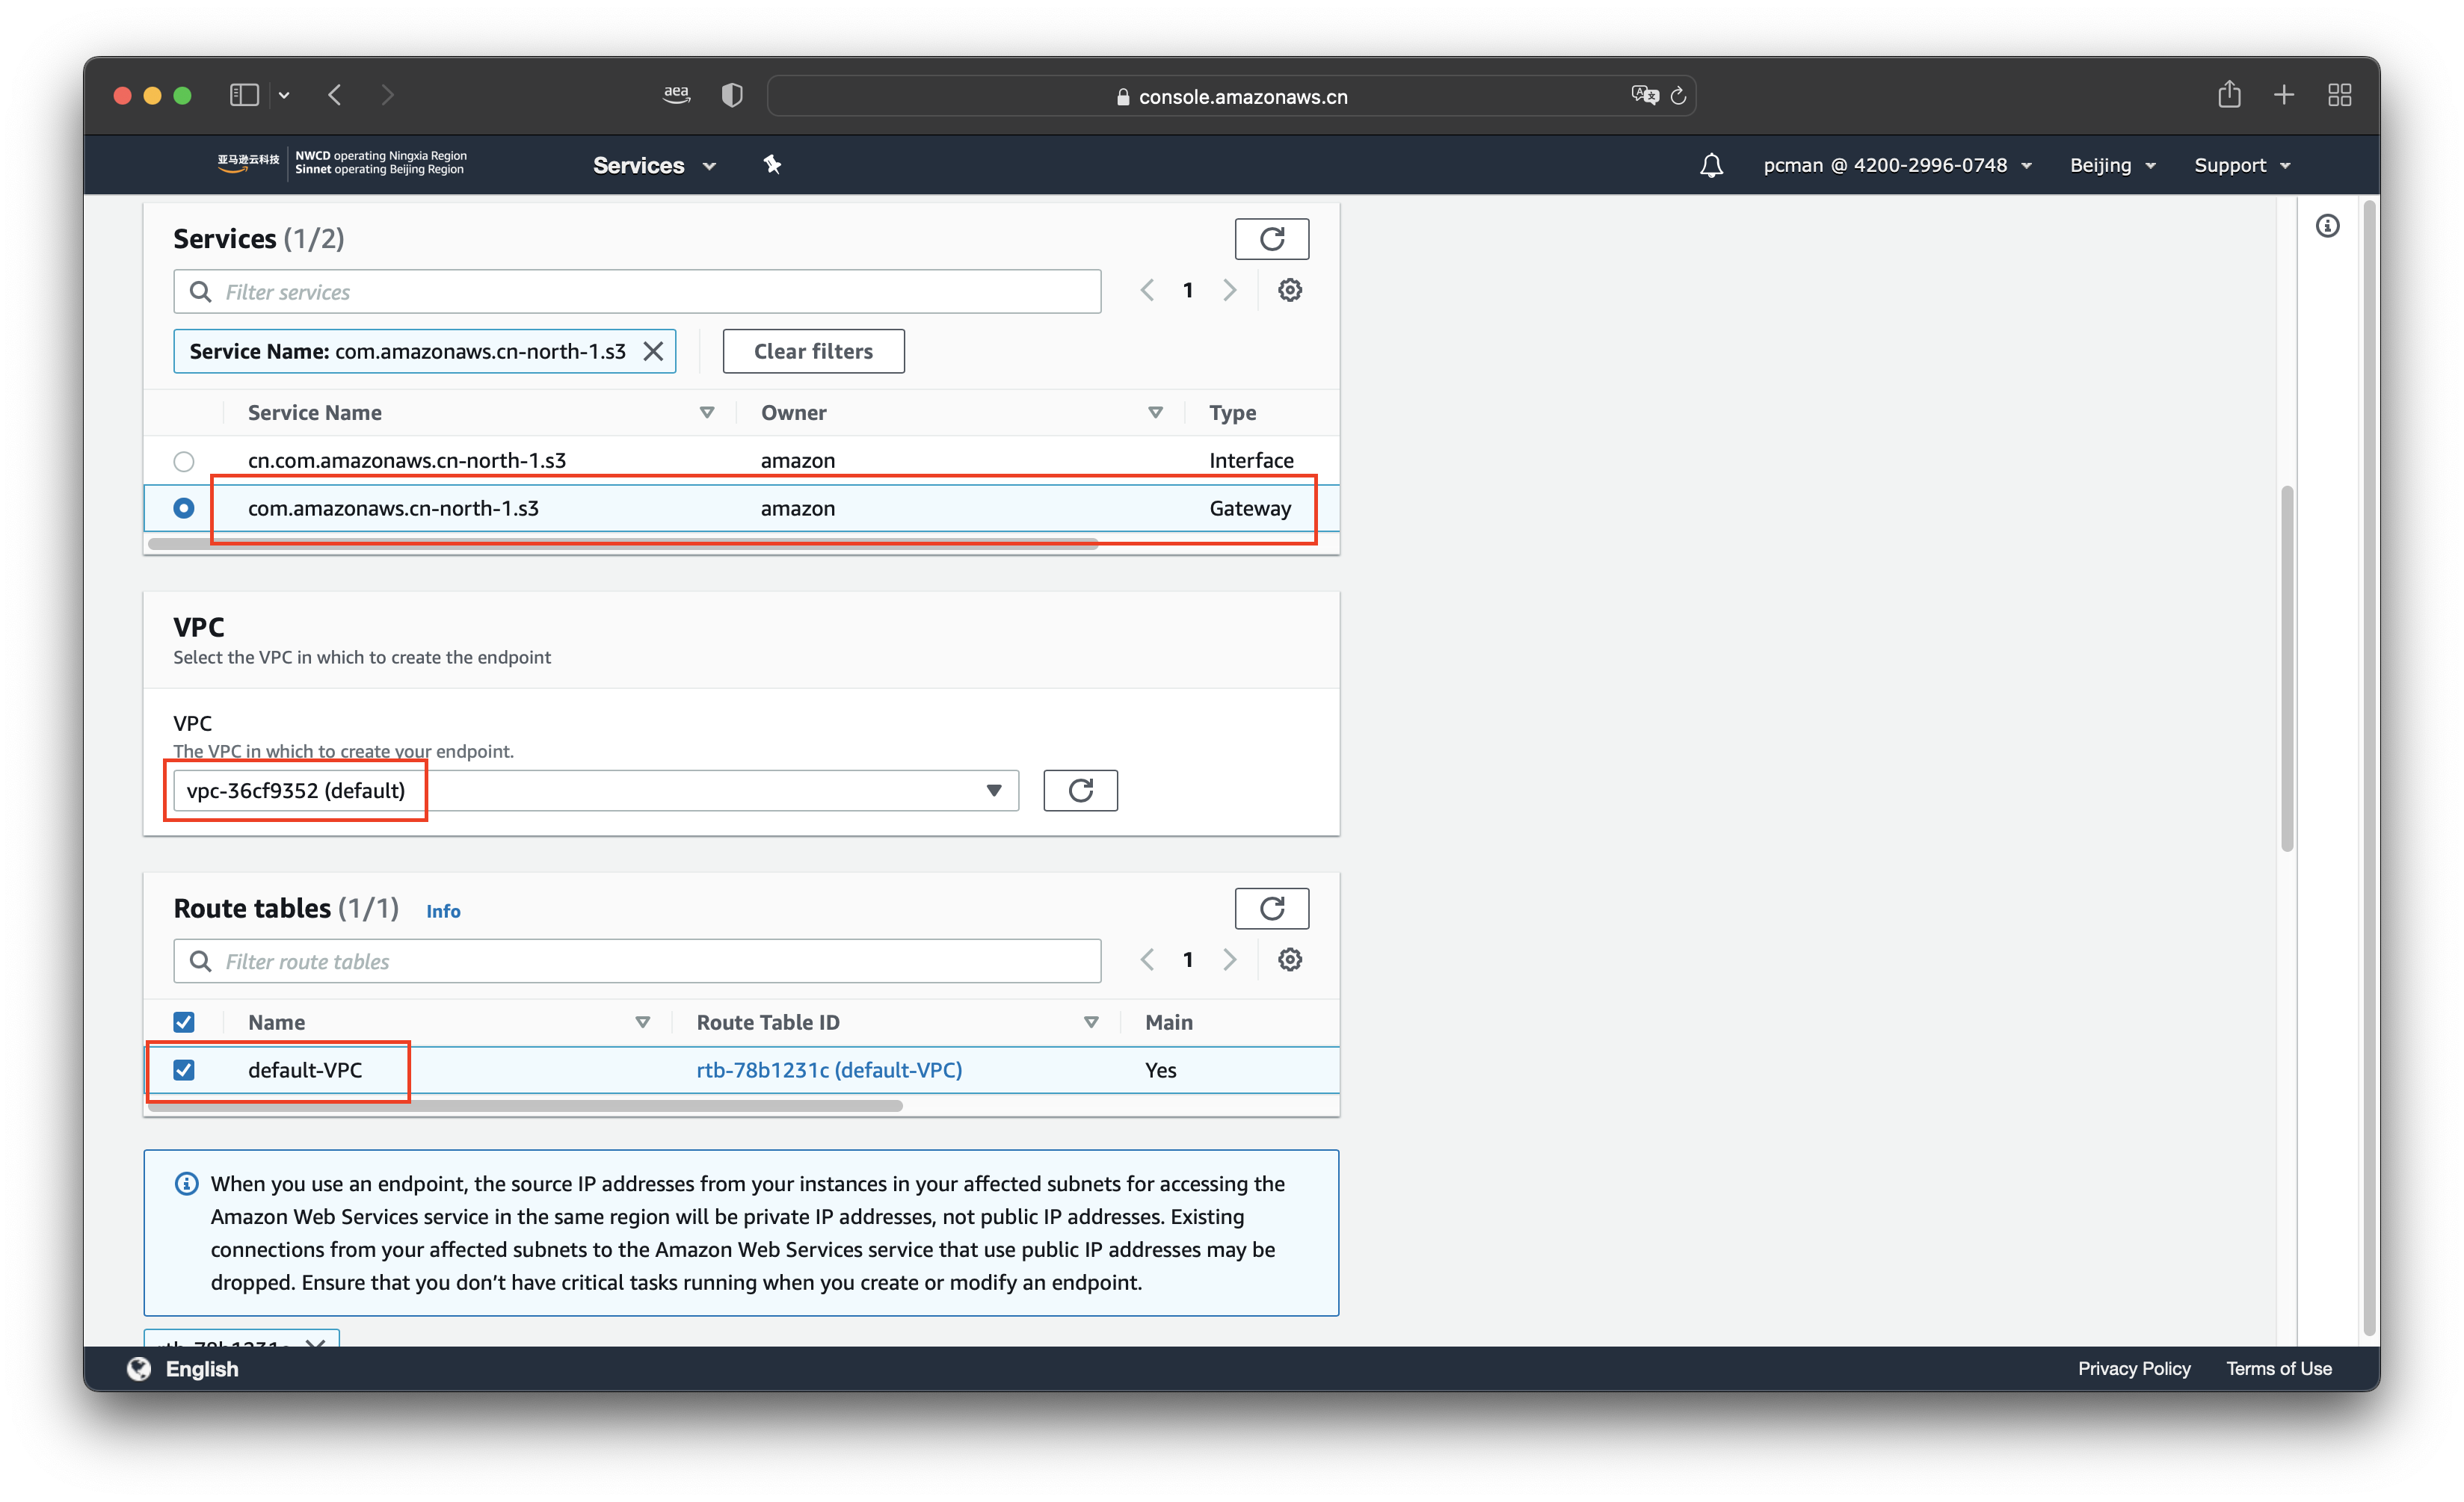Open the rtb-78b1231c (default-VPC) link

tap(829, 1069)
